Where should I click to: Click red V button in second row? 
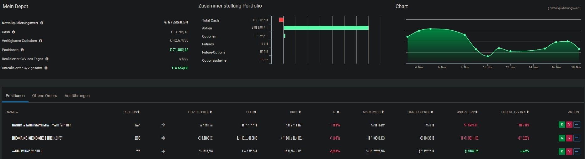(x=569, y=138)
